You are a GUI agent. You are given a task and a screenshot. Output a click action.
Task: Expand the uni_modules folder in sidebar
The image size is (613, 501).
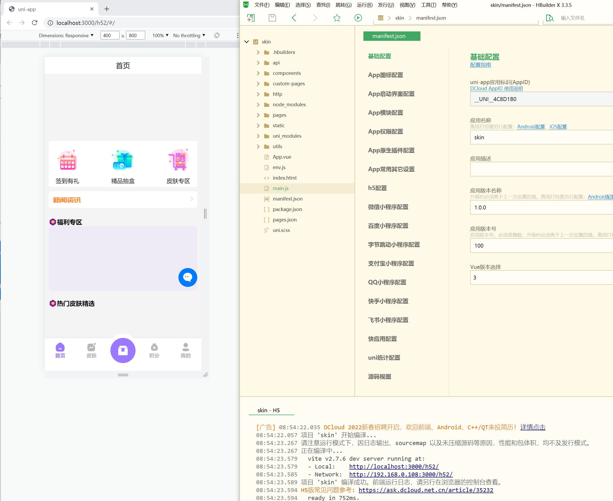[x=258, y=136]
